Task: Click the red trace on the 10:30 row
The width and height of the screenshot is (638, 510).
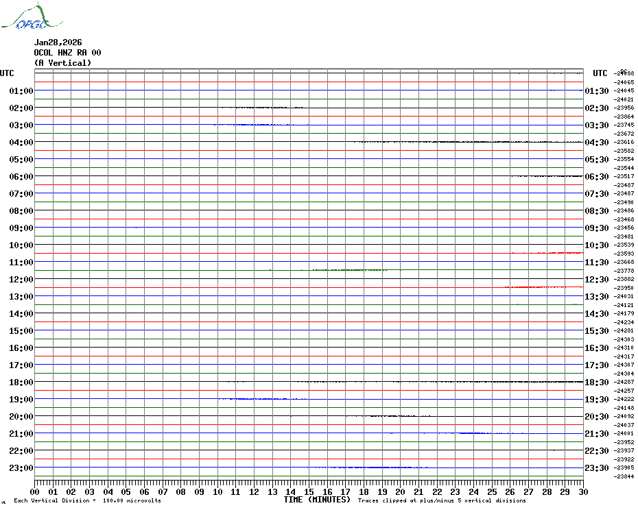Action: 549,253
